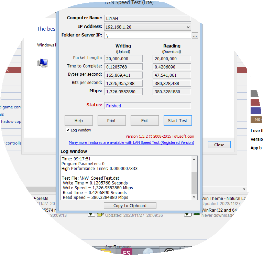Click the Reading Bits per second value
Screen dimensions: 263x255
pyautogui.click(x=172, y=83)
